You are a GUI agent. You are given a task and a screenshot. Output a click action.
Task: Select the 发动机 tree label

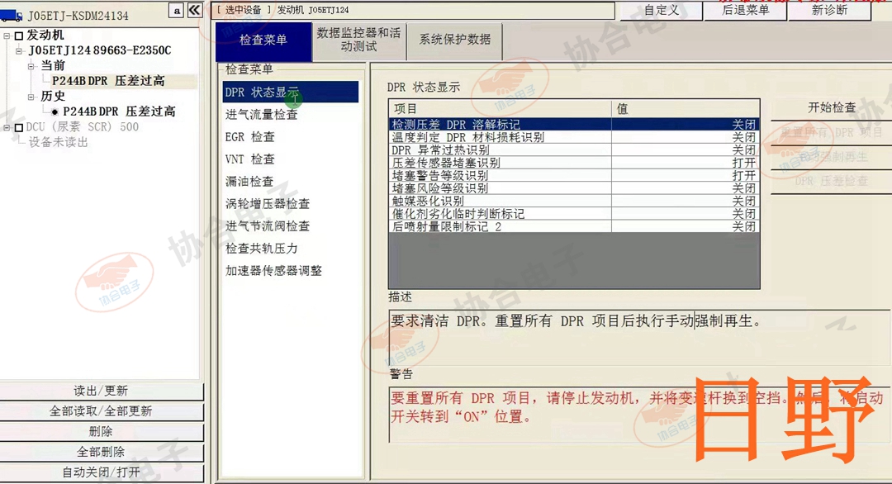point(45,36)
